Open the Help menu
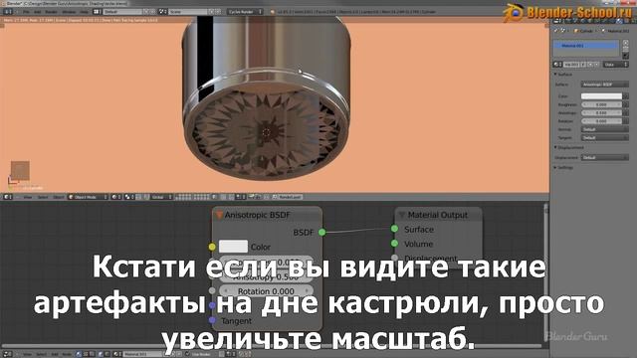637x358 pixels. [x=84, y=12]
